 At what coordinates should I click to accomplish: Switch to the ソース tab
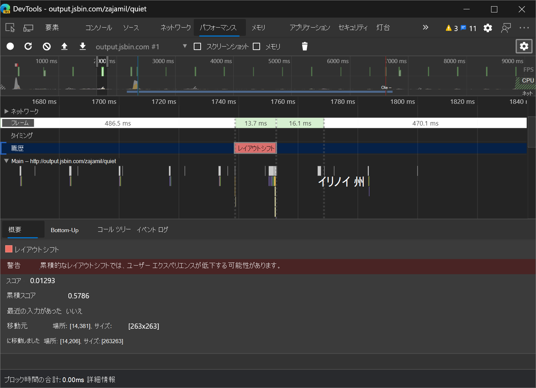131,28
